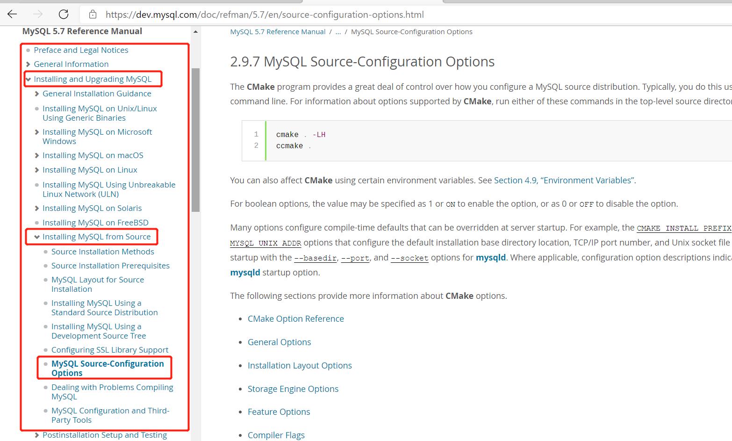Open Preface and Legal Notices

81,50
